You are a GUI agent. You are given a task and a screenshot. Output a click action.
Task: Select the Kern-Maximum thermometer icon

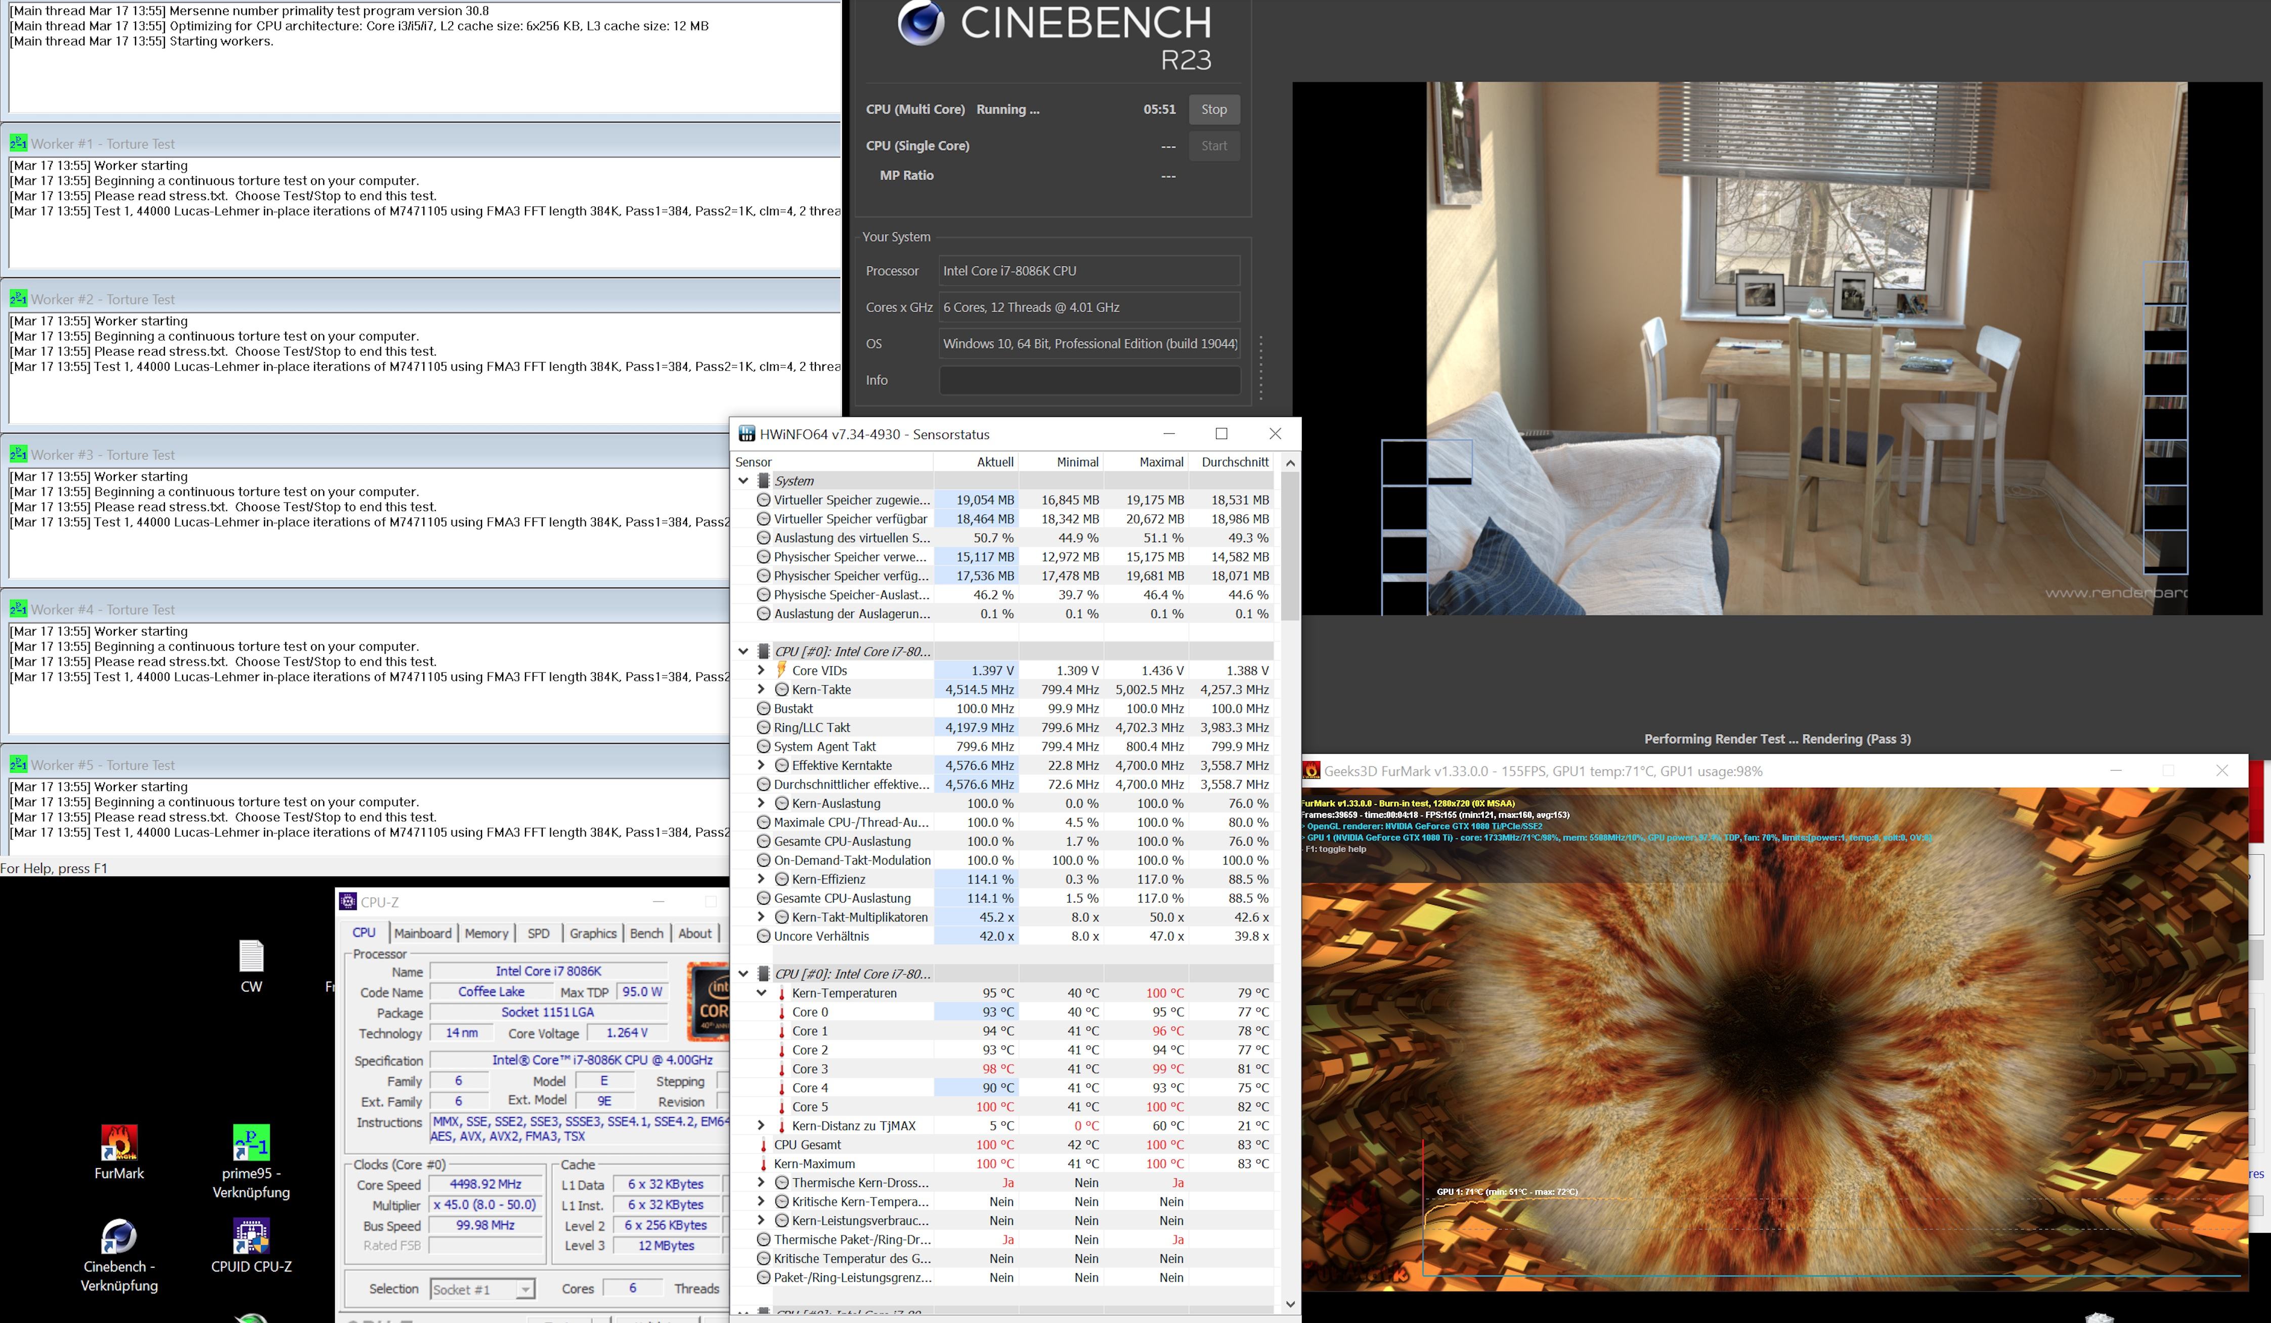(x=763, y=1164)
